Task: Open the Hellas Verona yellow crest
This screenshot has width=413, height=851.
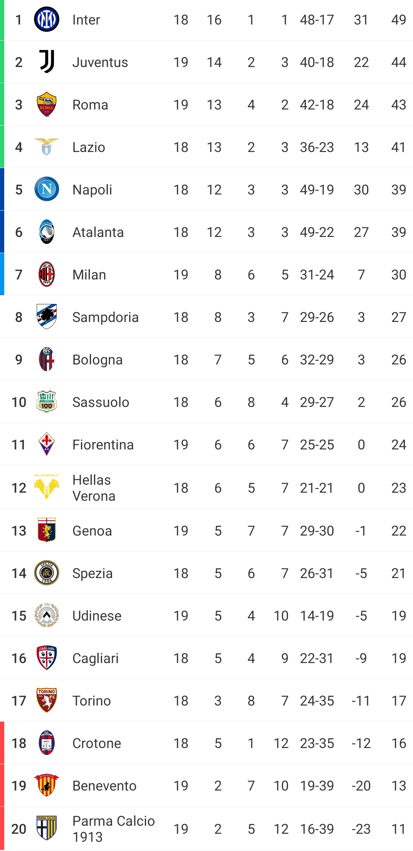Action: [x=47, y=487]
